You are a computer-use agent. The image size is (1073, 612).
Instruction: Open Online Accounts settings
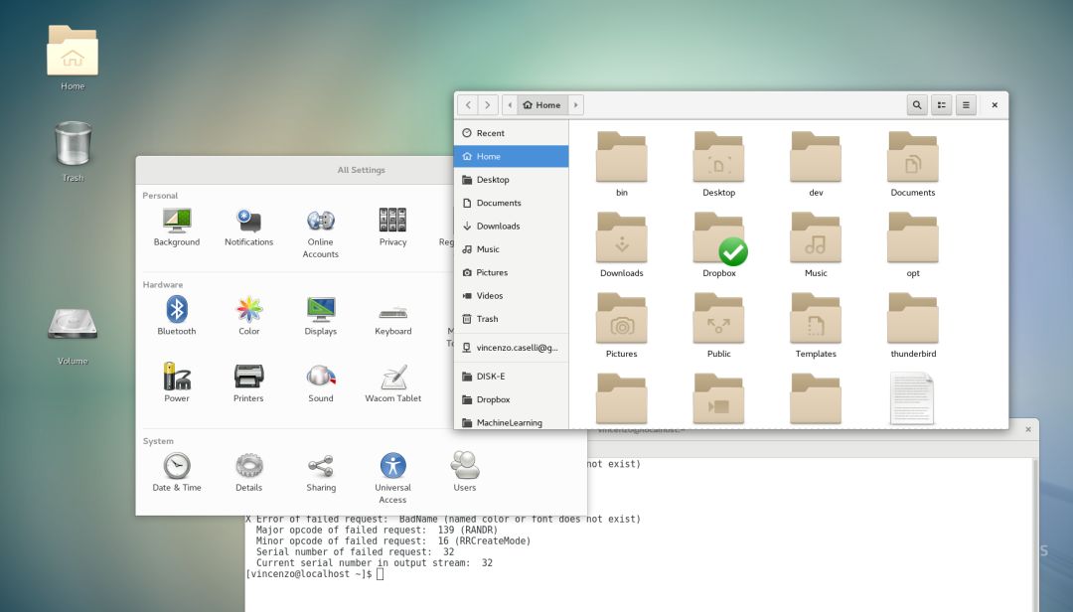point(320,233)
